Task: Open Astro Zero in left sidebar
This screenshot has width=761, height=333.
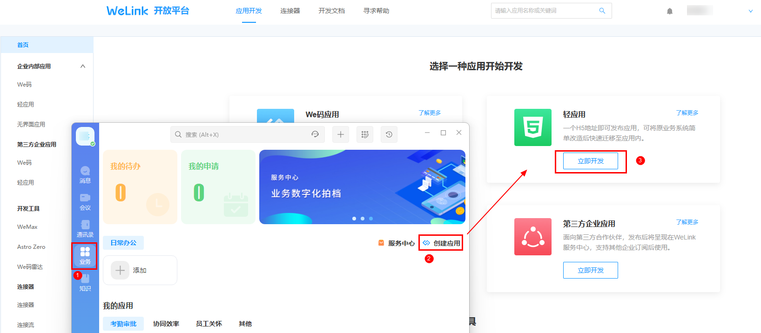Action: [31, 247]
